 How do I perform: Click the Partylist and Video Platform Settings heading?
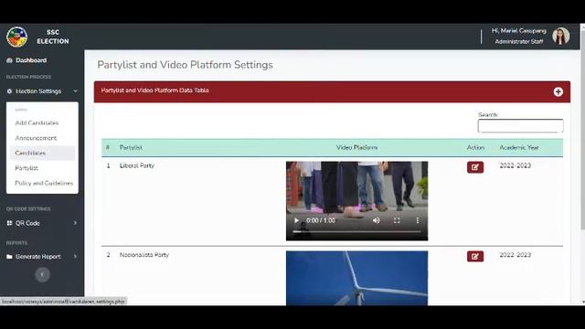click(185, 65)
